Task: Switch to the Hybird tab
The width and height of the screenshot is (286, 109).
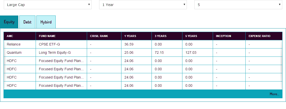Action: click(x=46, y=22)
